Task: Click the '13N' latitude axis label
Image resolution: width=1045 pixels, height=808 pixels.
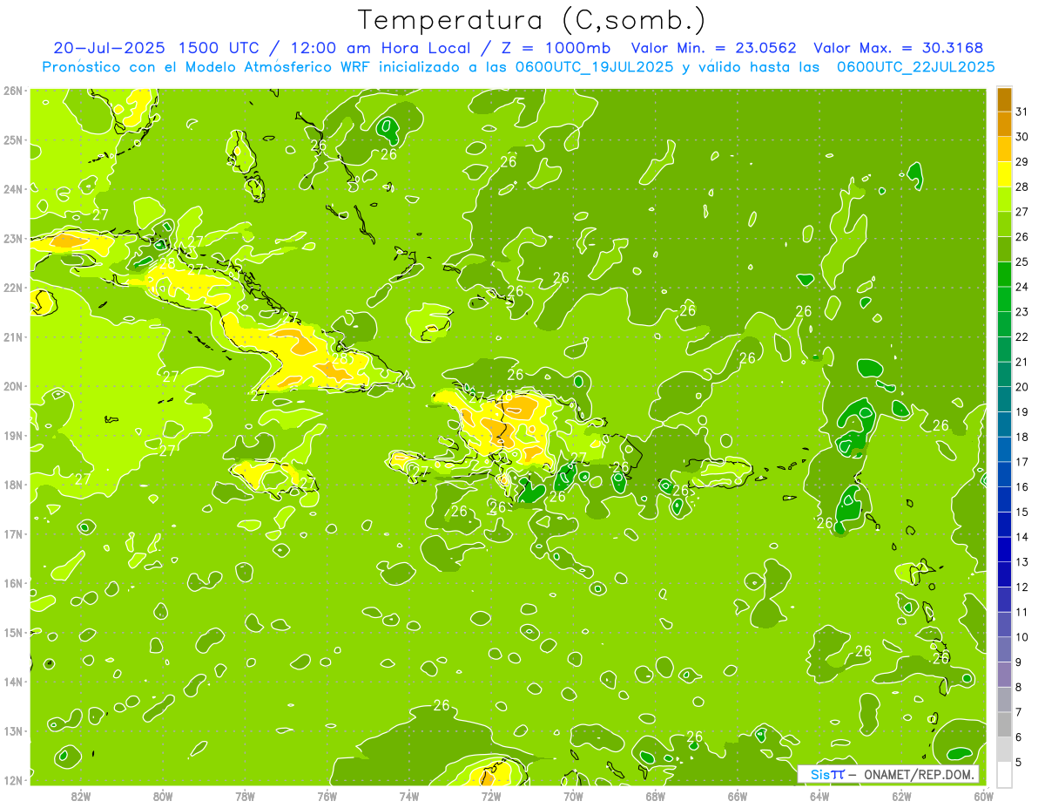Action: click(x=12, y=730)
